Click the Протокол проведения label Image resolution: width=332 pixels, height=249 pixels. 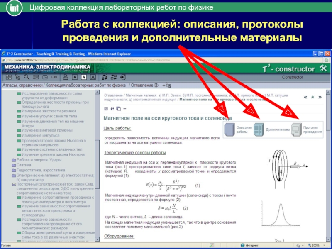click(312, 129)
